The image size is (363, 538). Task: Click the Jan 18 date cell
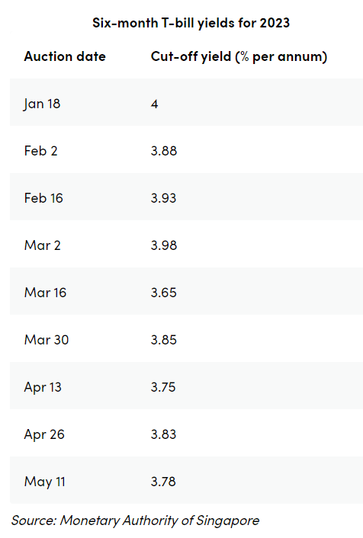[x=42, y=104]
